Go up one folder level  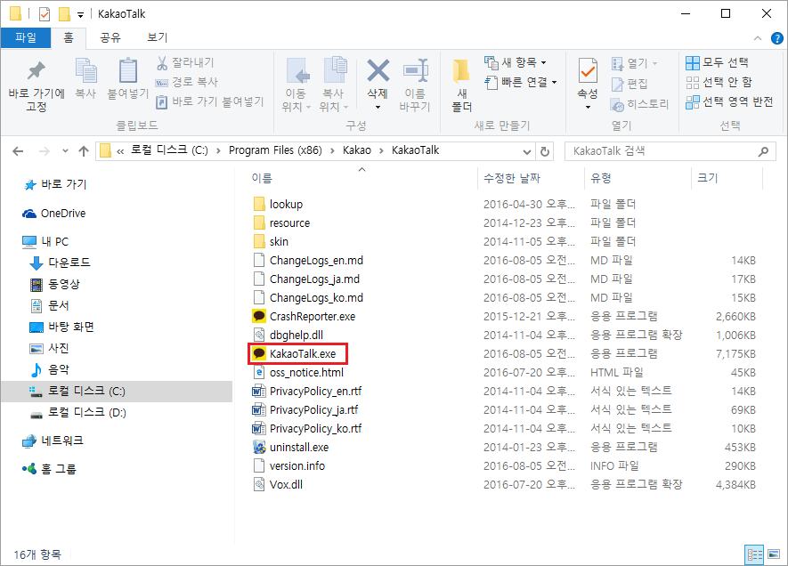pos(84,151)
